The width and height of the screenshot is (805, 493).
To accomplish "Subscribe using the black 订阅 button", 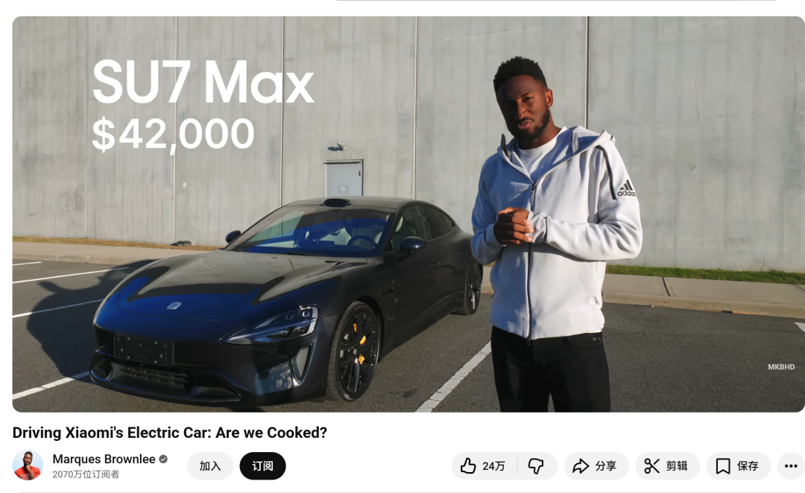I will (262, 465).
